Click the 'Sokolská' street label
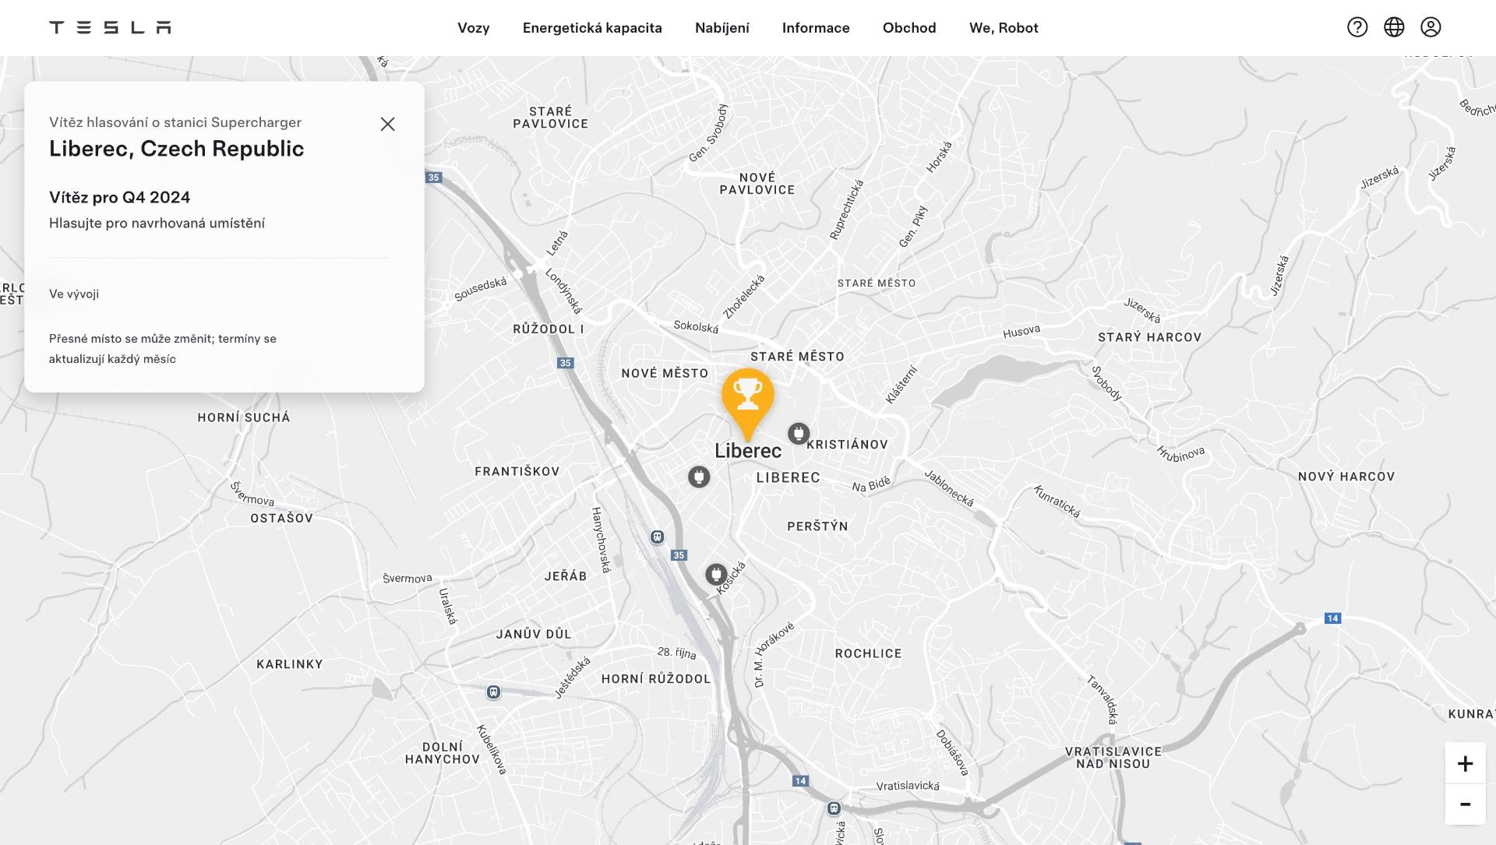The height and width of the screenshot is (845, 1496). [x=696, y=326]
